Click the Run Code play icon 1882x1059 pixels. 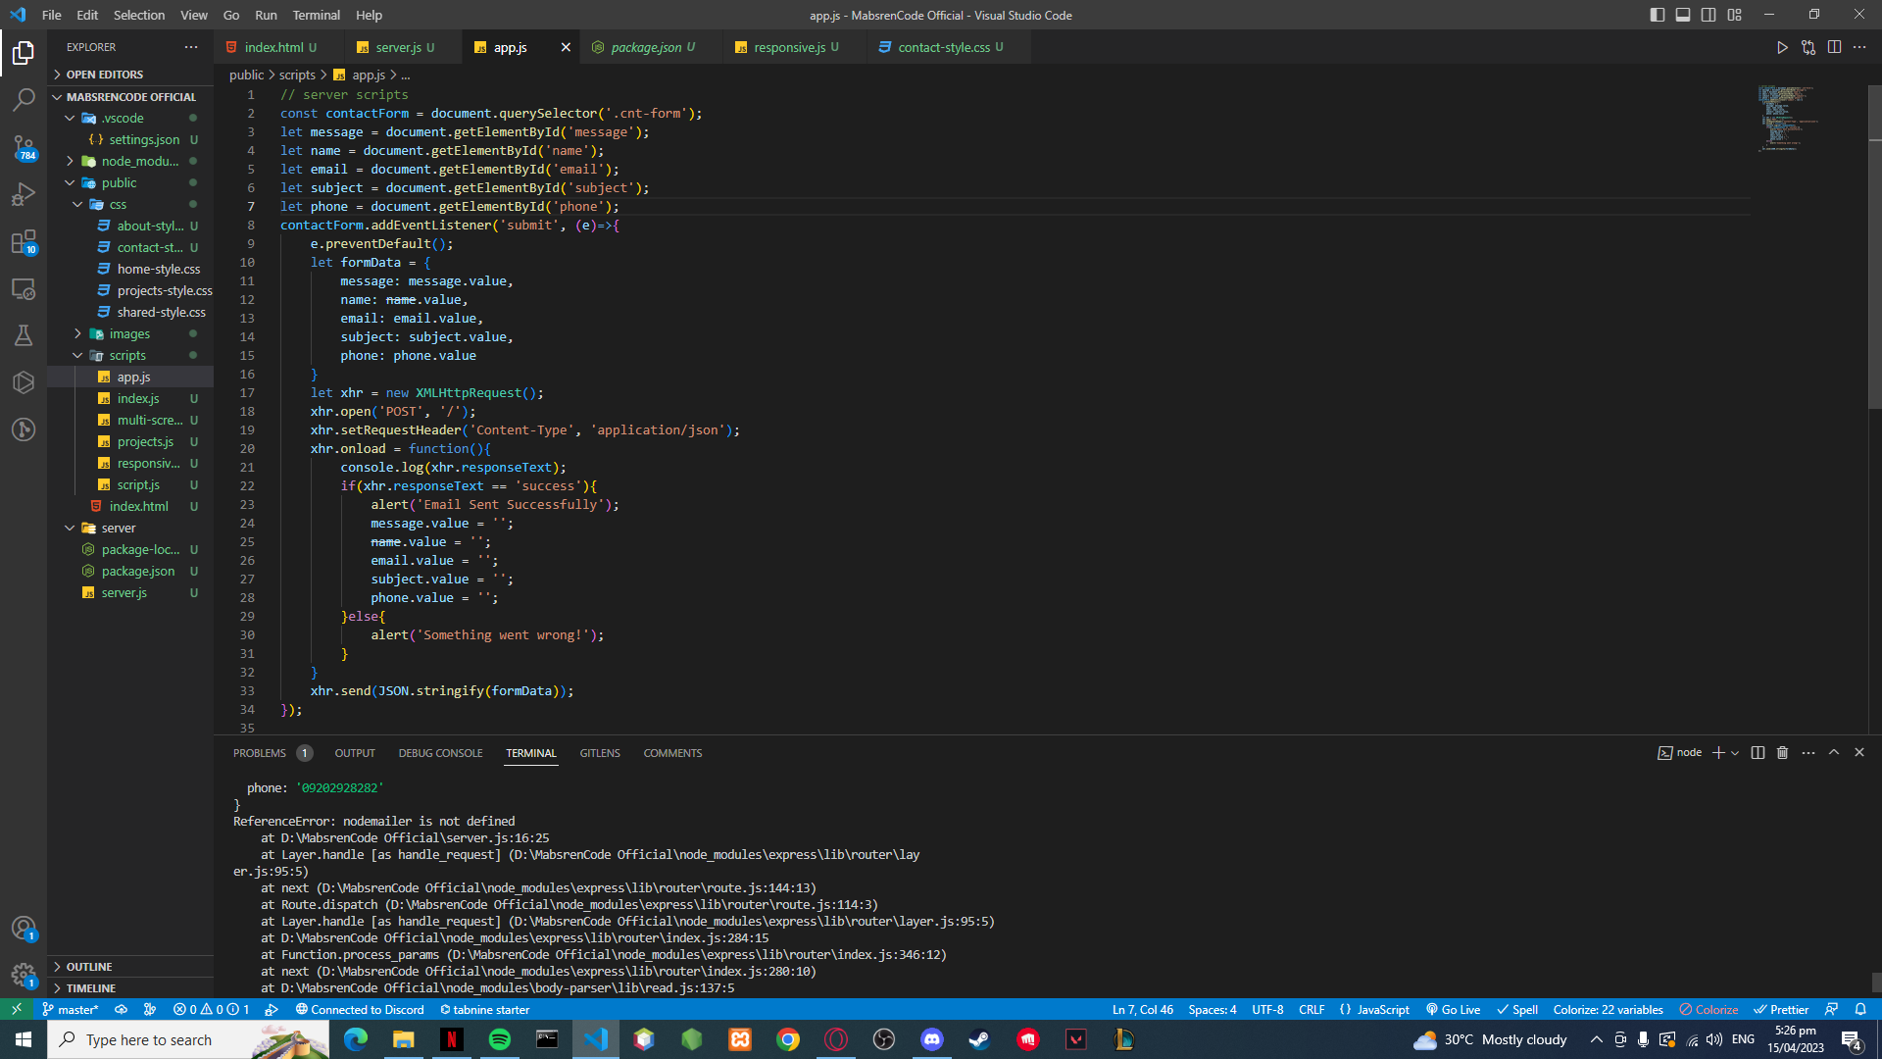pyautogui.click(x=1782, y=47)
